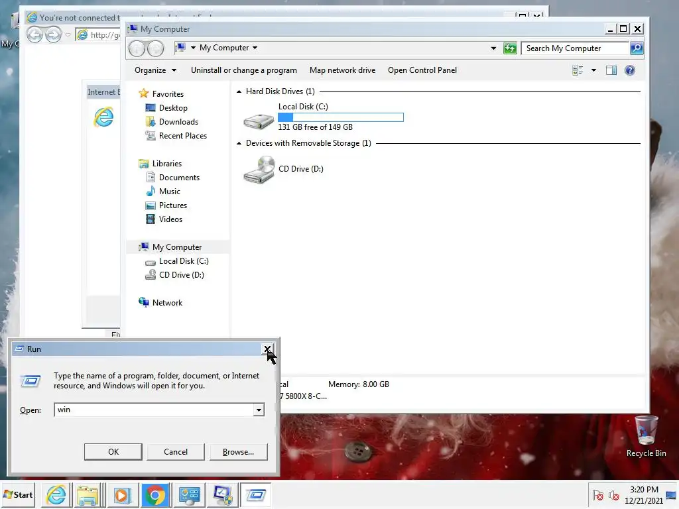Click Map network drive

point(343,70)
